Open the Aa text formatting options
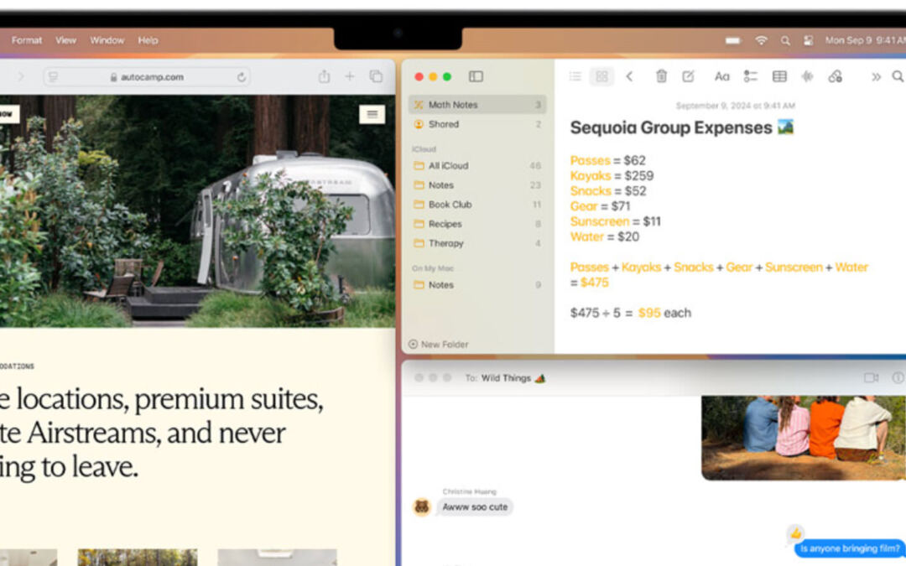Viewport: 906px width, 566px height. click(x=722, y=76)
